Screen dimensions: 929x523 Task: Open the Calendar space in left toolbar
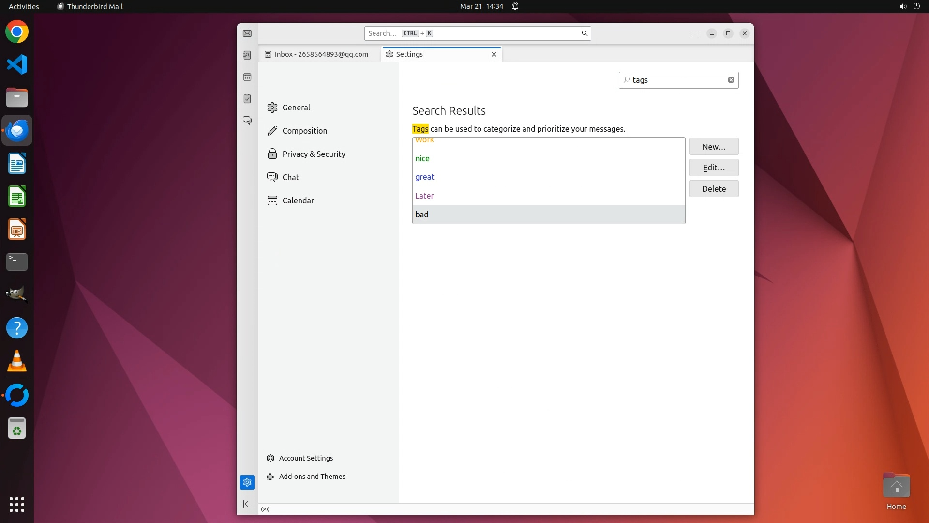click(x=247, y=77)
